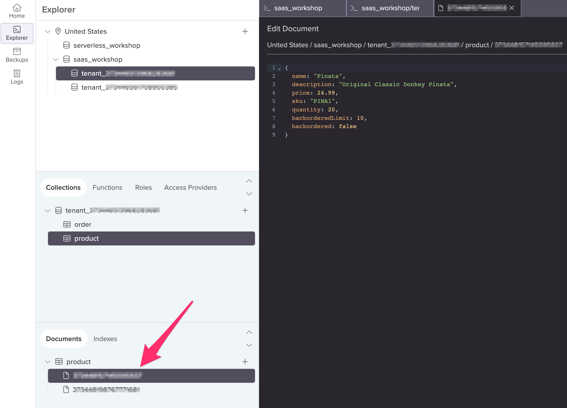Select saas_workshop database in tree

[98, 59]
